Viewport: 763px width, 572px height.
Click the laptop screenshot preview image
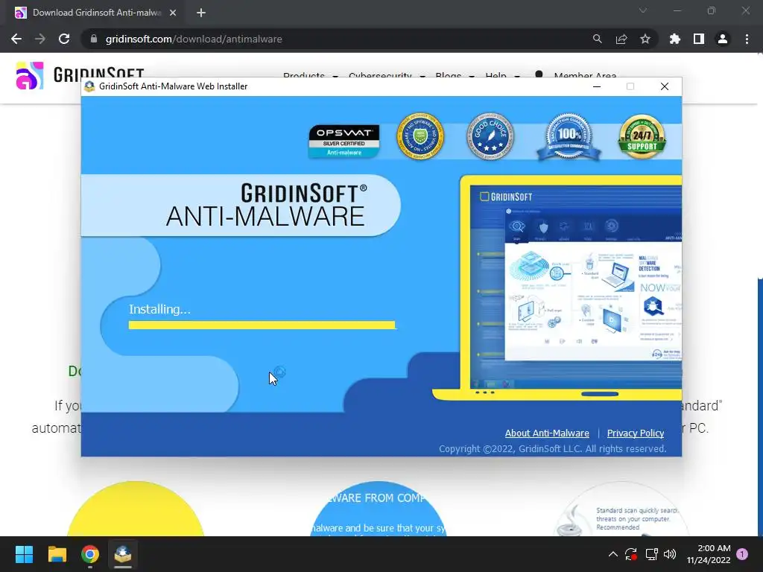pos(557,288)
